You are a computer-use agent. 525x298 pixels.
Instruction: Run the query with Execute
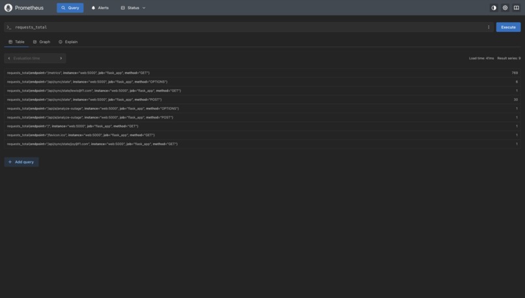508,27
